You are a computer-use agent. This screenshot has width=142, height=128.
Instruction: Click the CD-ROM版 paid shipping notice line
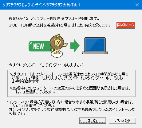click(60, 25)
